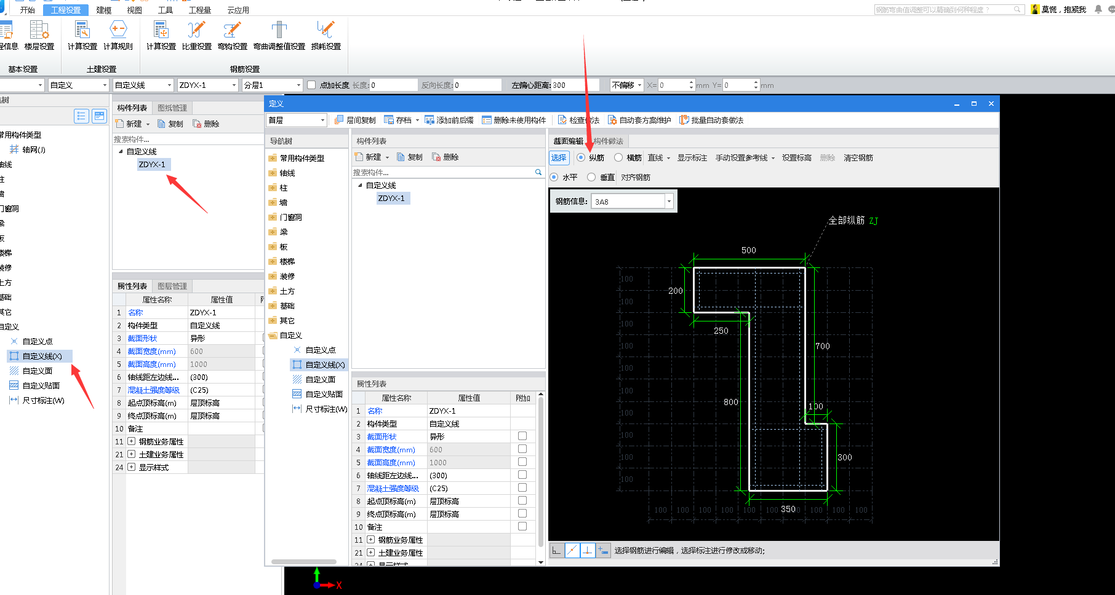Click the search box at top right
Image resolution: width=1115 pixels, height=595 pixels.
pyautogui.click(x=949, y=9)
